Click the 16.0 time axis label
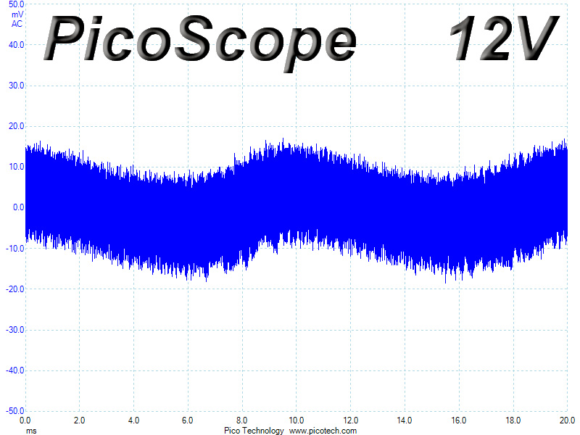The width and height of the screenshot is (580, 435). coord(459,420)
